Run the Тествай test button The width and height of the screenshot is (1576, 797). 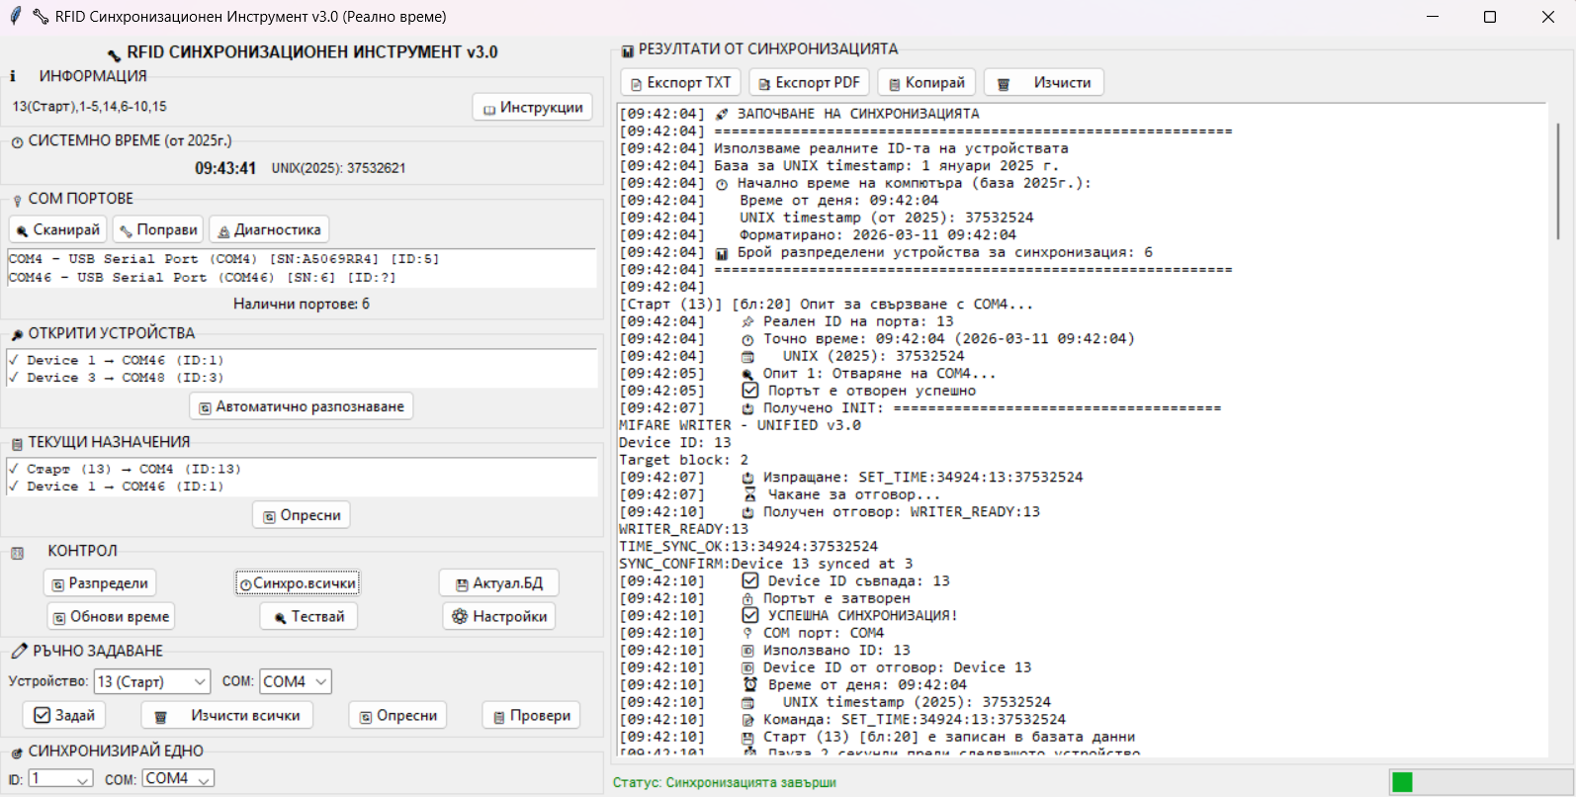pyautogui.click(x=308, y=616)
